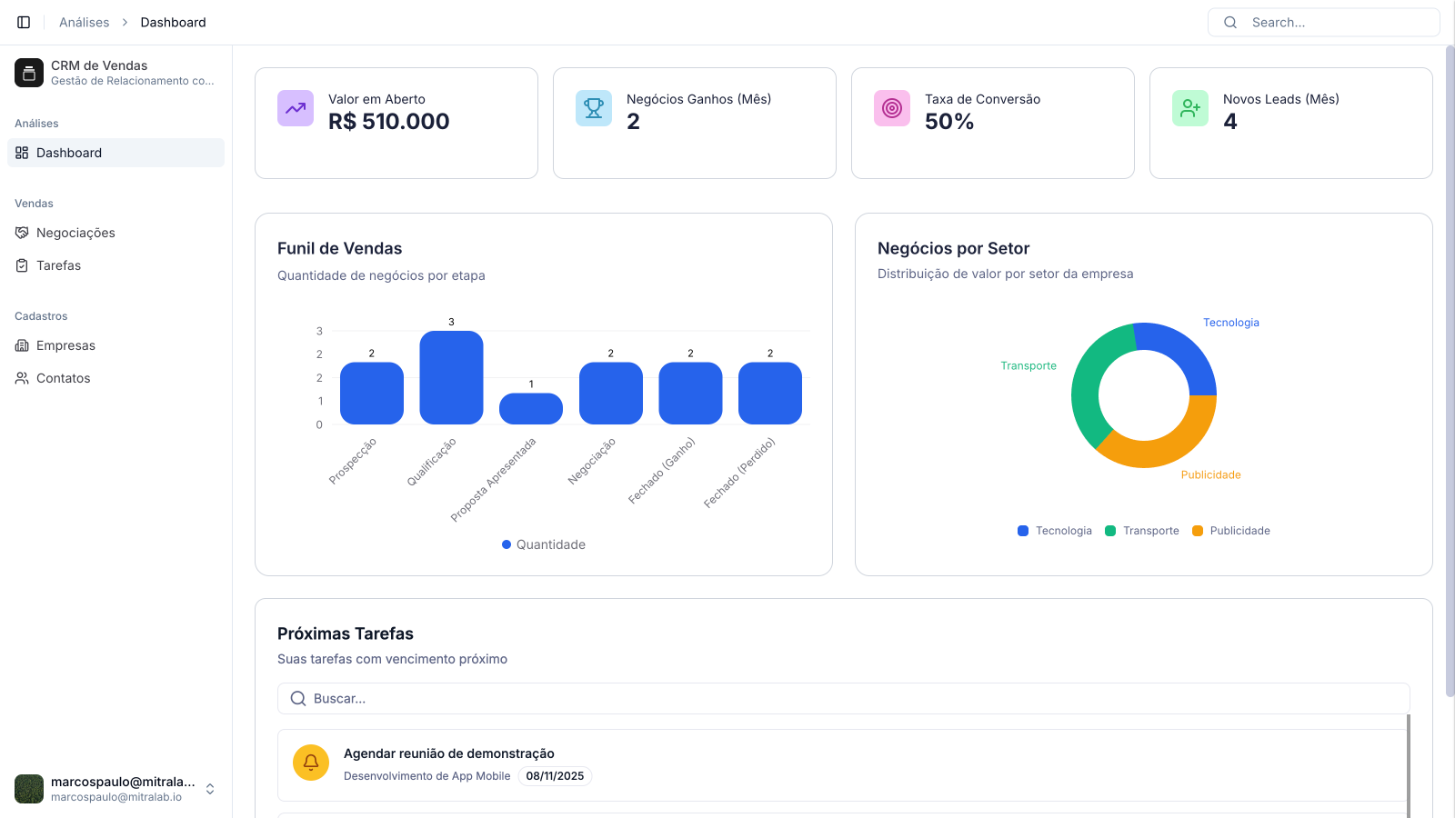Click the Valor em Aberto trend icon
This screenshot has height=818, width=1455.
[296, 108]
